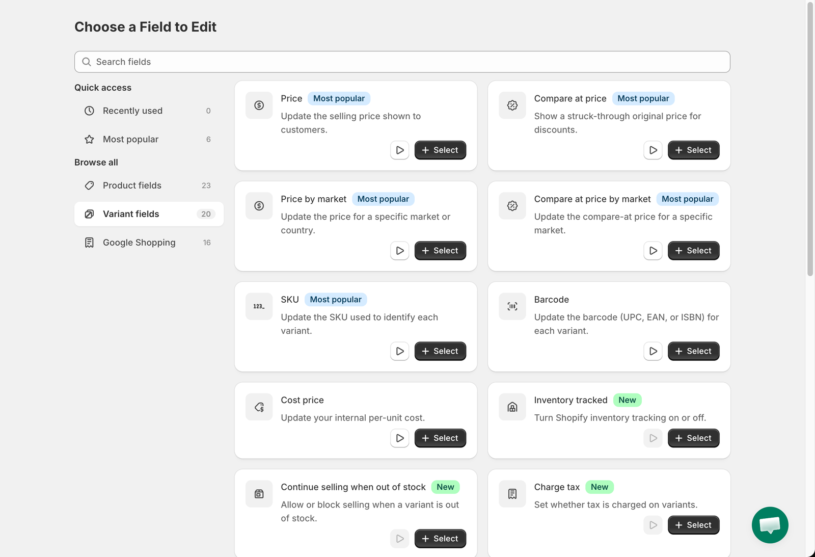The image size is (815, 557).
Task: Select Compare at price by market field
Action: click(693, 251)
